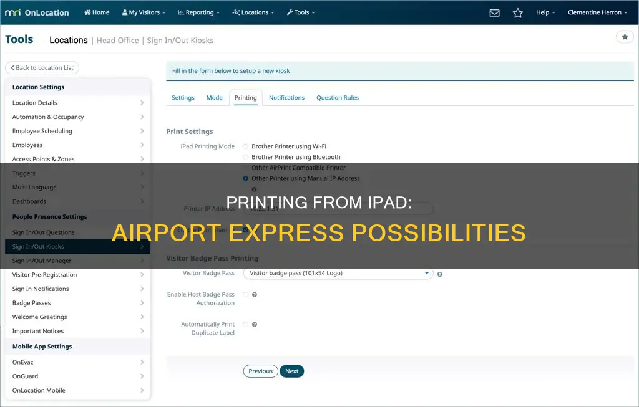
Task: Switch to the Mode tab
Action: coord(215,98)
